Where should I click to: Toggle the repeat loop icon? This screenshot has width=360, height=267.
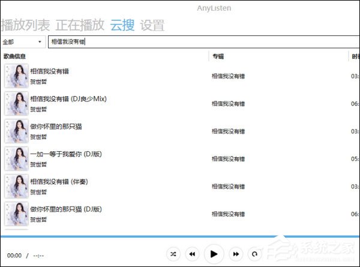click(x=256, y=254)
